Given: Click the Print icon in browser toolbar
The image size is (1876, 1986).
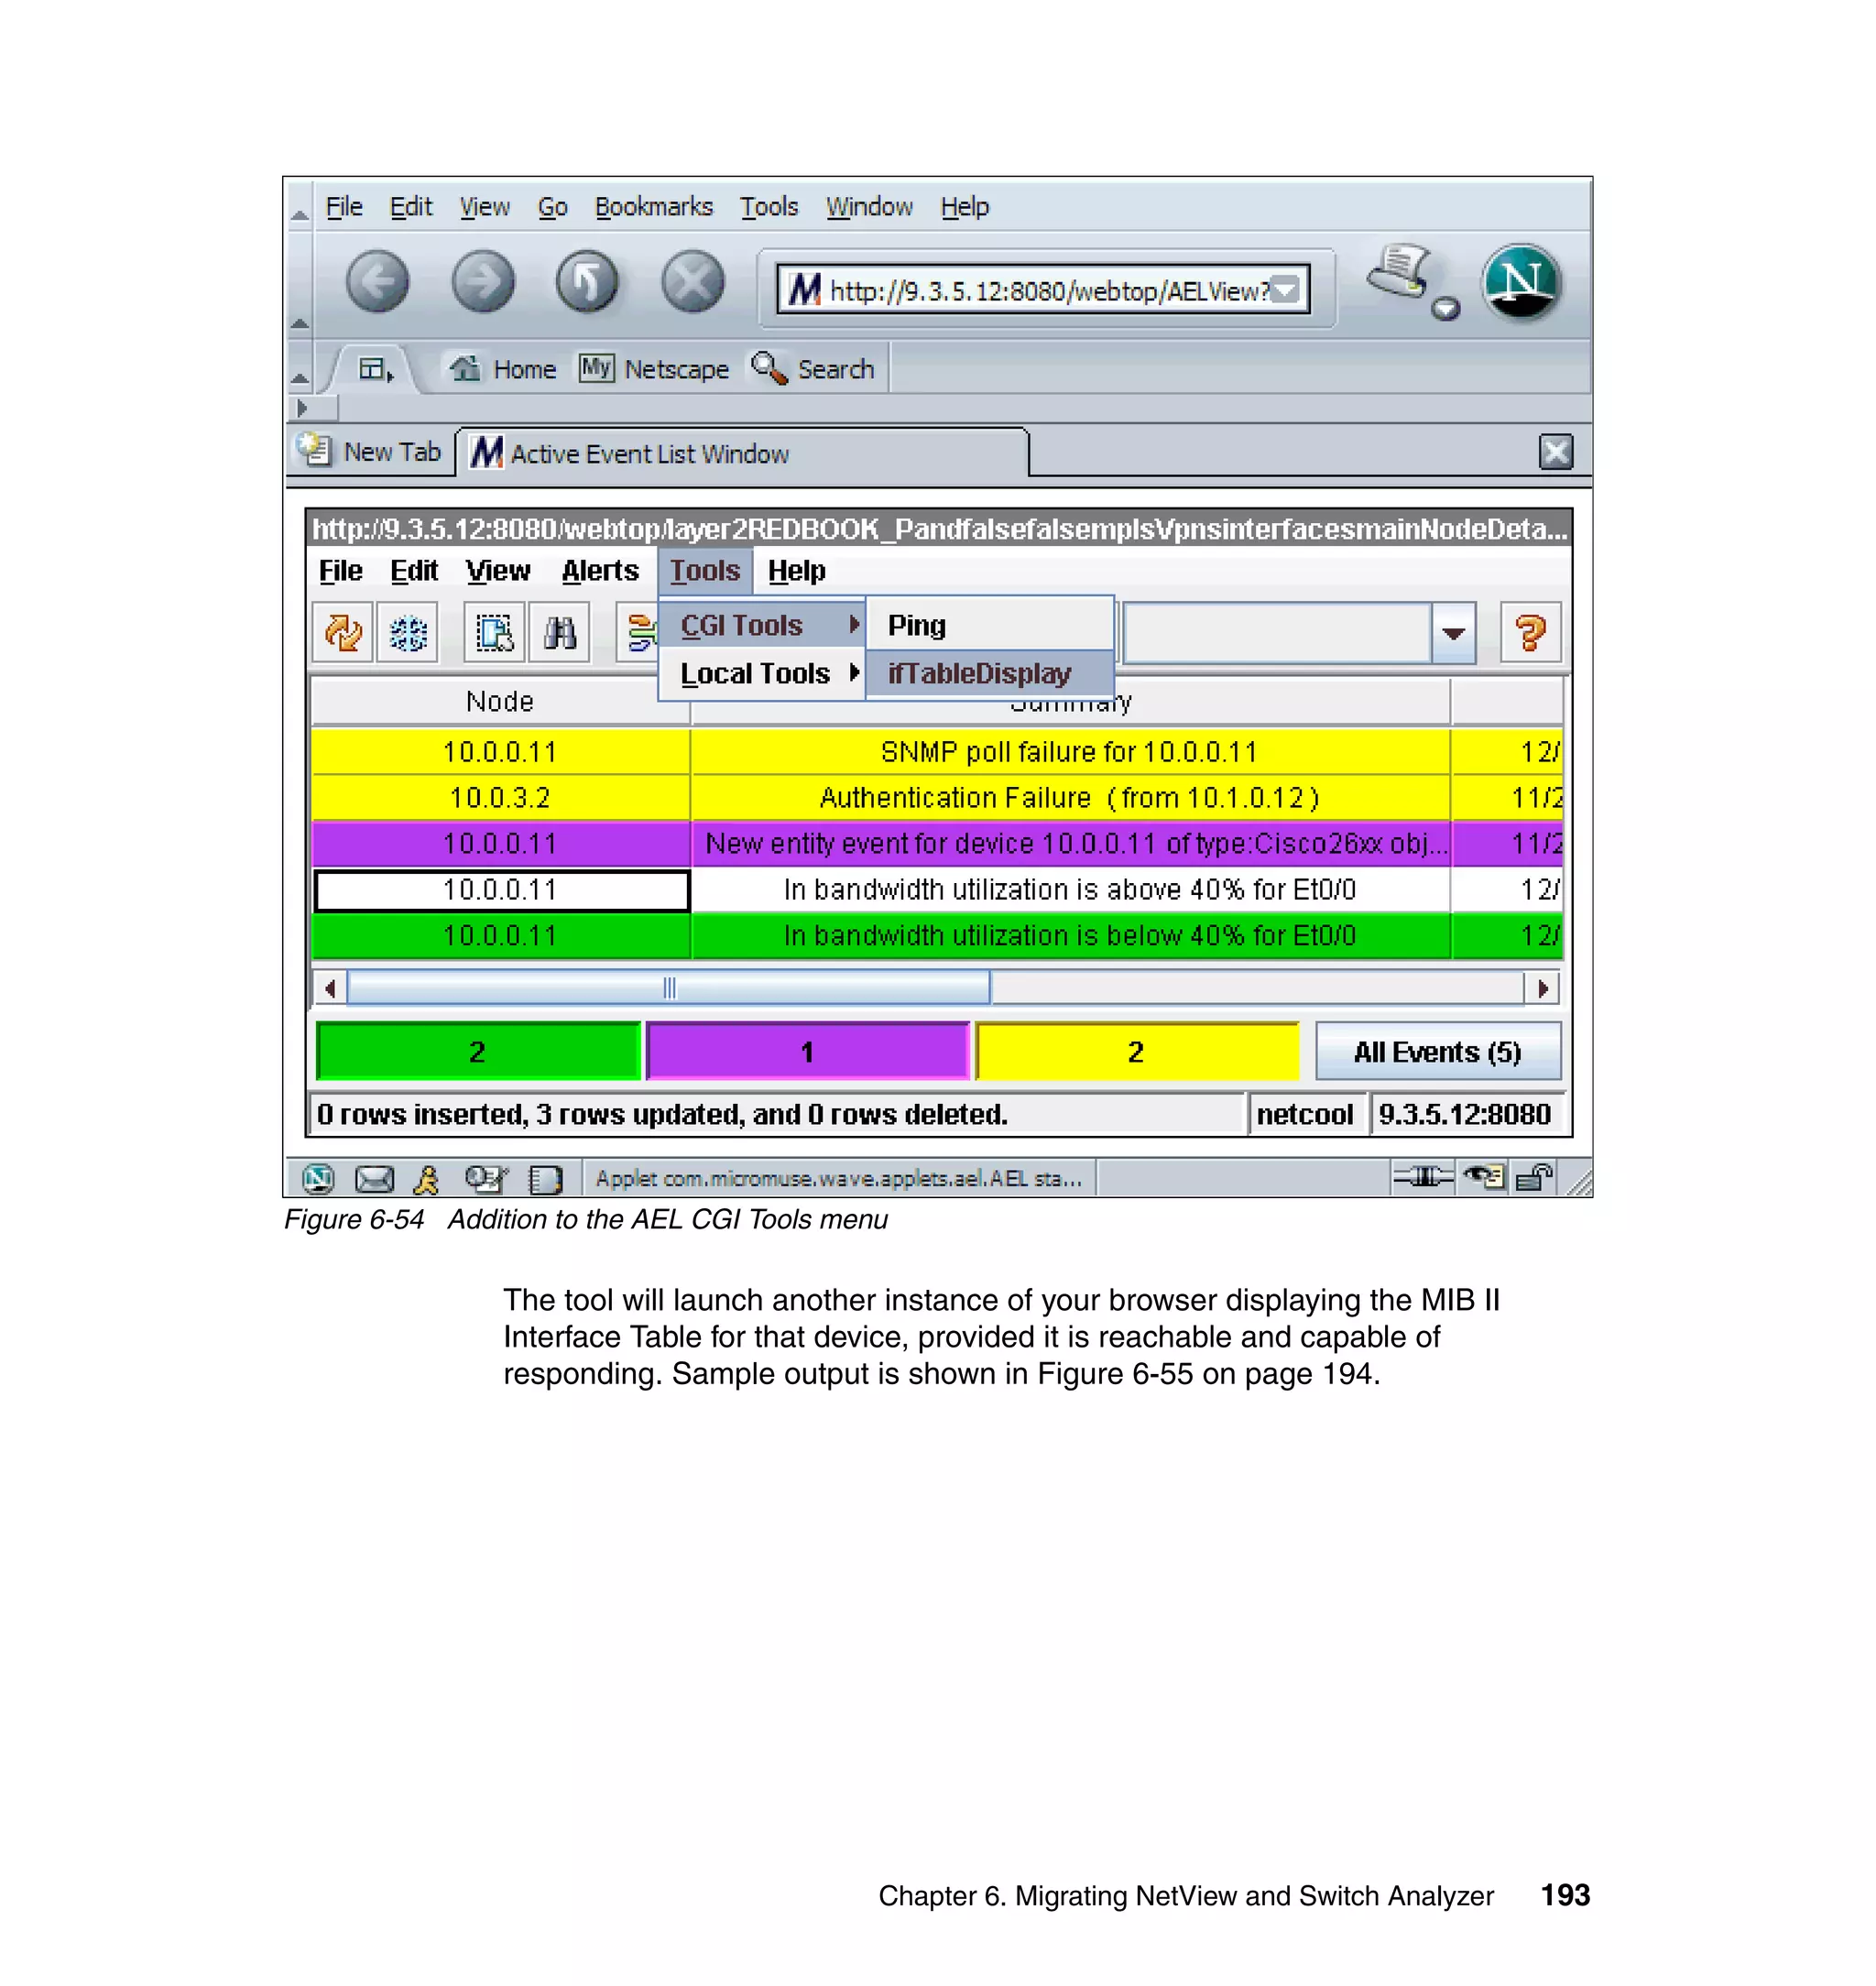Looking at the screenshot, I should 1401,272.
